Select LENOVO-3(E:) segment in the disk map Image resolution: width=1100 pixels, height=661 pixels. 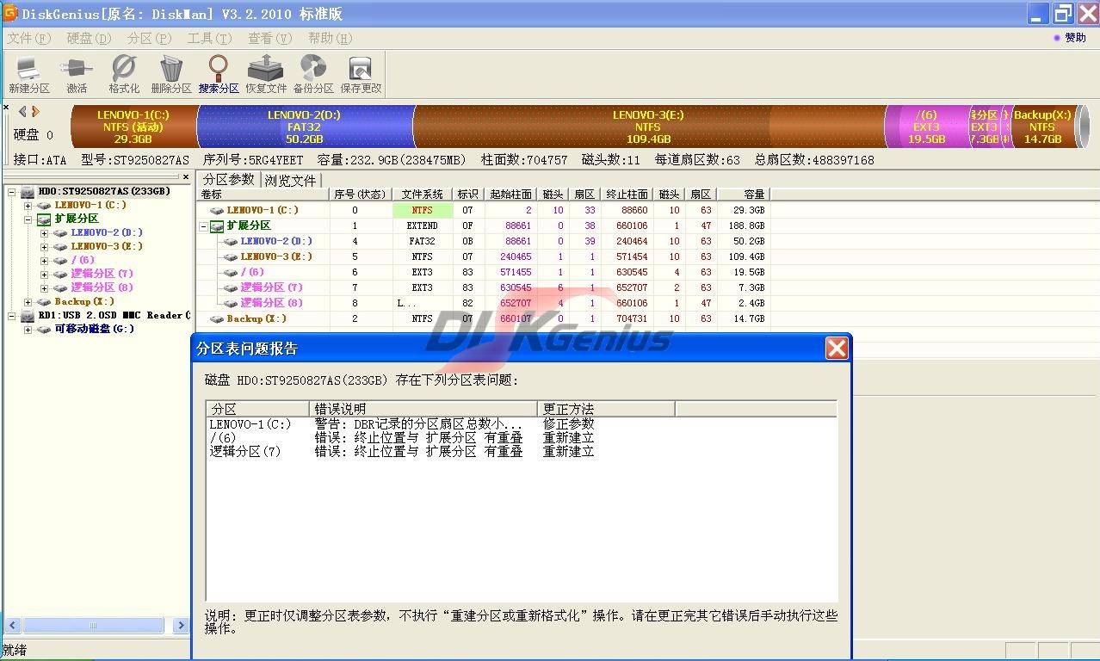pos(649,127)
